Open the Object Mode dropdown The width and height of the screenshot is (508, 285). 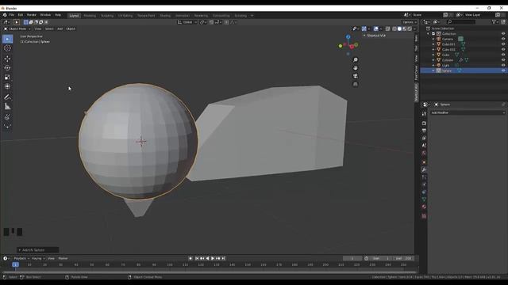tap(17, 28)
